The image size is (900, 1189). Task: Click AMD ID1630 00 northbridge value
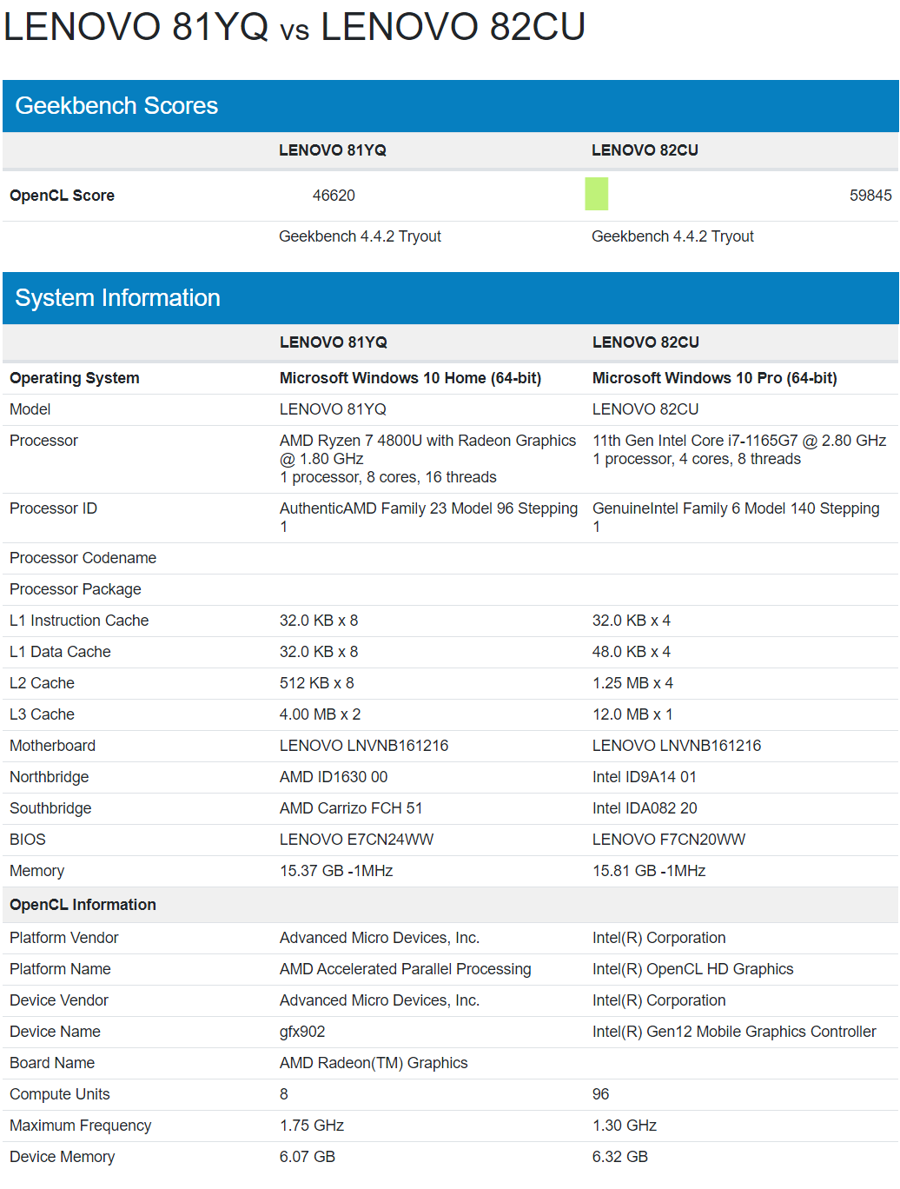coord(334,777)
